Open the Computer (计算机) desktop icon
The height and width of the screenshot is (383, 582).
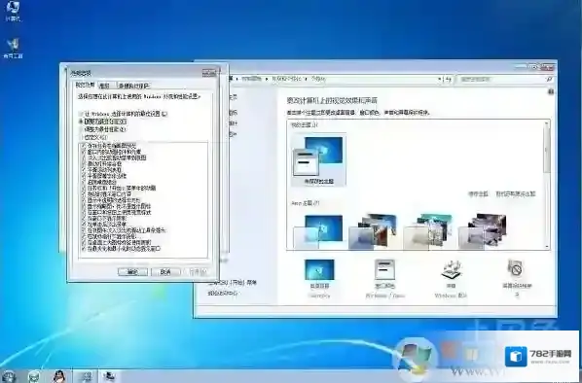[13, 11]
